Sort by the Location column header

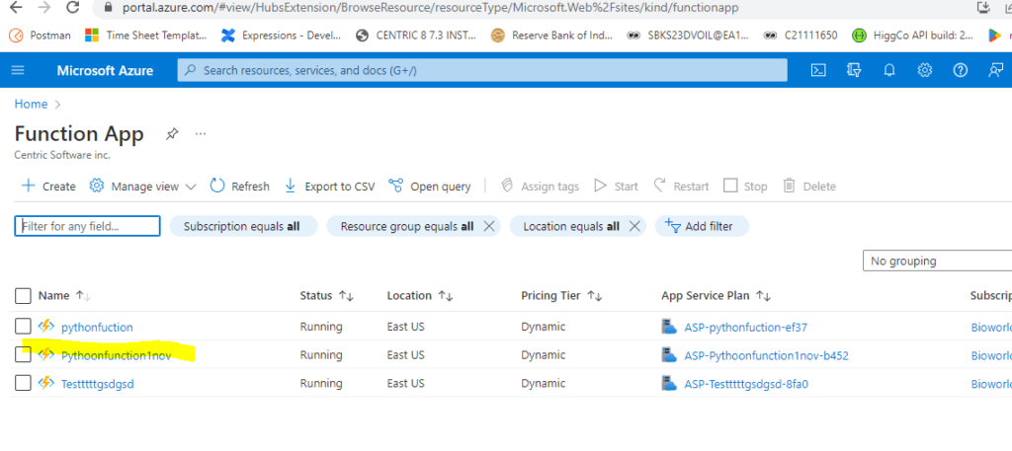[420, 296]
